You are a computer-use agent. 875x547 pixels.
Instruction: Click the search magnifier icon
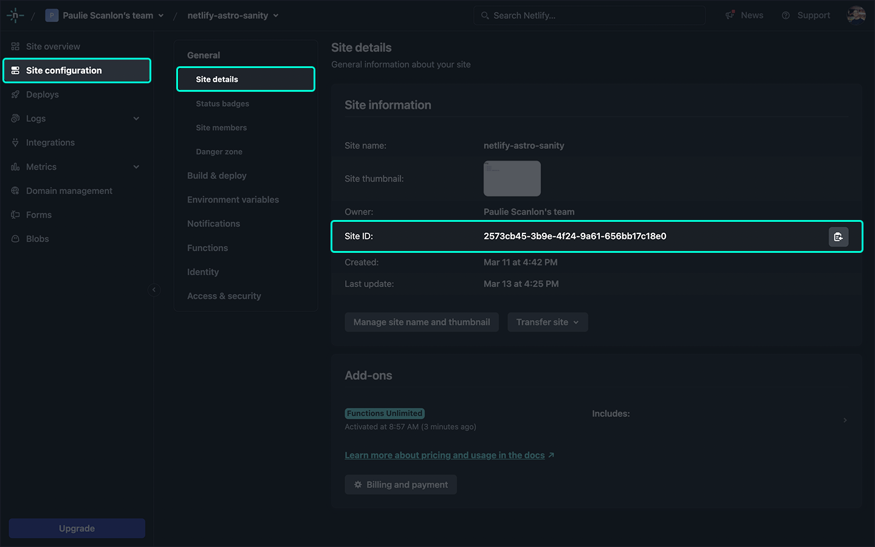485,15
